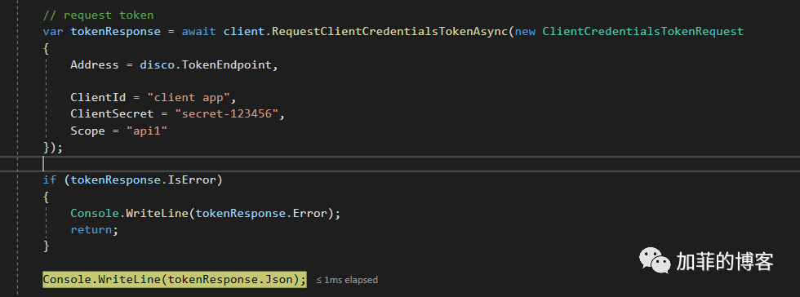Click tokenResponse.IsError in the if condition
This screenshot has width=800, height=297.
(x=143, y=180)
